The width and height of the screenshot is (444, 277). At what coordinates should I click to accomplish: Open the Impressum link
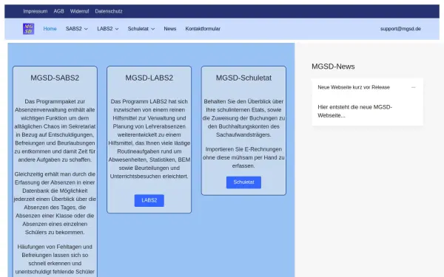click(x=35, y=11)
